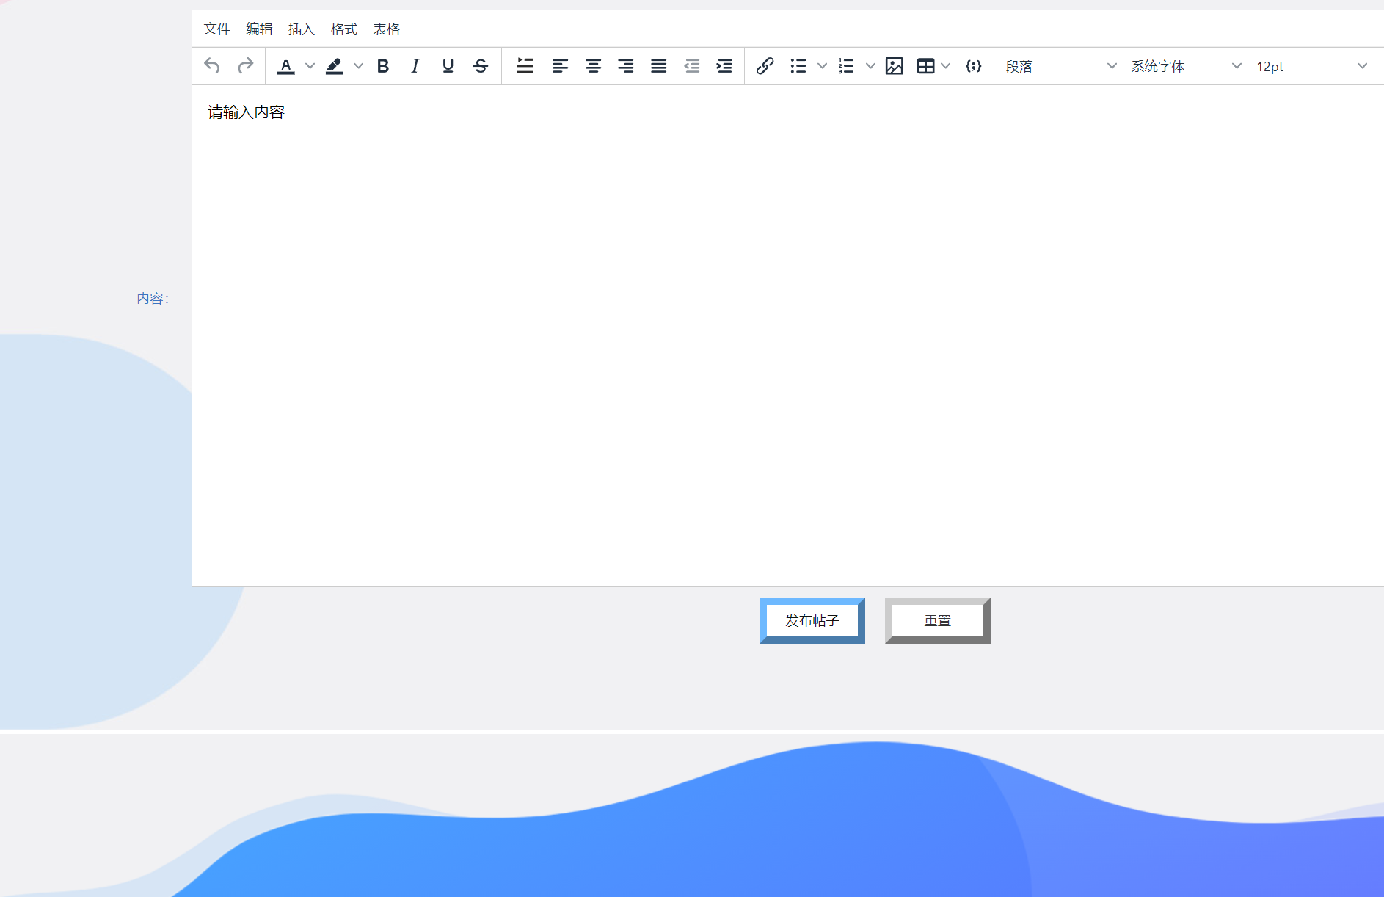Open the 段落 block format dropdown

click(1060, 66)
